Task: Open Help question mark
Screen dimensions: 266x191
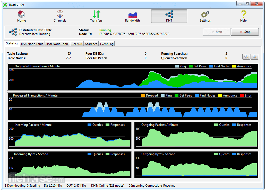Action: pos(243,16)
